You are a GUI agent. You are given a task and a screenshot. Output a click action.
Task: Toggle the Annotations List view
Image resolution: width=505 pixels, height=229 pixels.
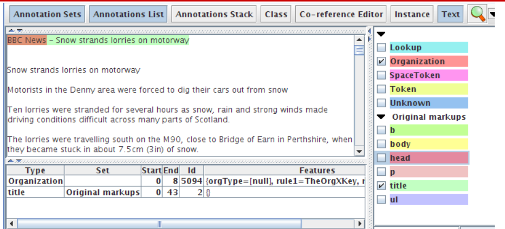click(x=128, y=15)
